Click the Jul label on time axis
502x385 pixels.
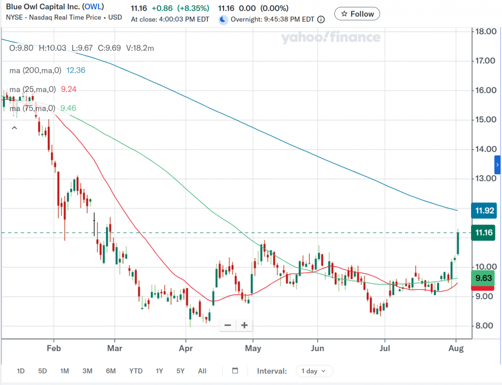click(x=385, y=348)
